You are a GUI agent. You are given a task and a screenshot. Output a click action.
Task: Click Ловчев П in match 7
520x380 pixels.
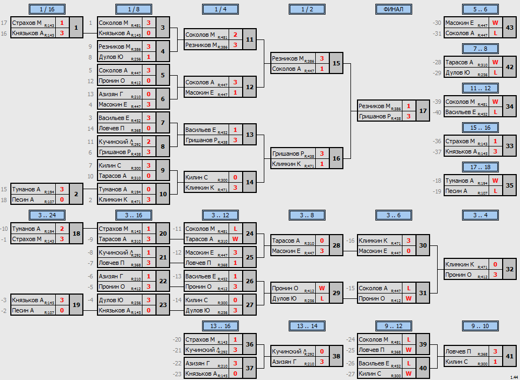112,128
